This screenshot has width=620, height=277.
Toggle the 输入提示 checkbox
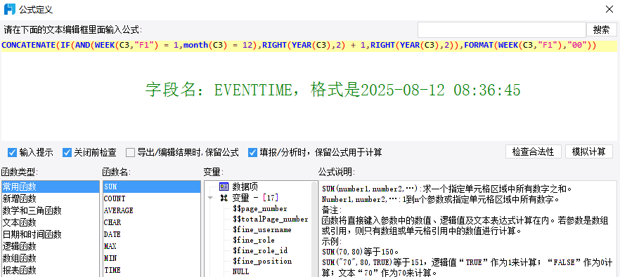point(12,152)
